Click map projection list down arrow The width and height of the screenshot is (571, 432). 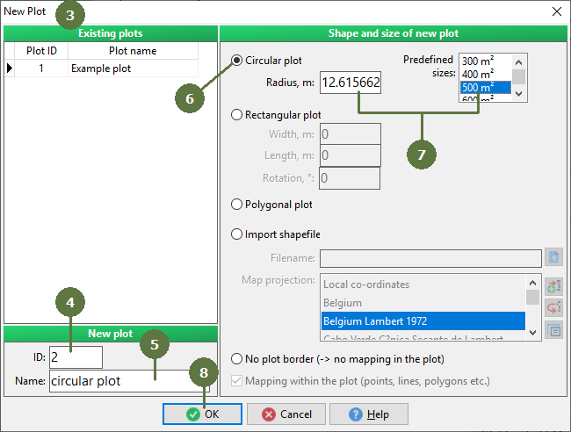tap(532, 332)
